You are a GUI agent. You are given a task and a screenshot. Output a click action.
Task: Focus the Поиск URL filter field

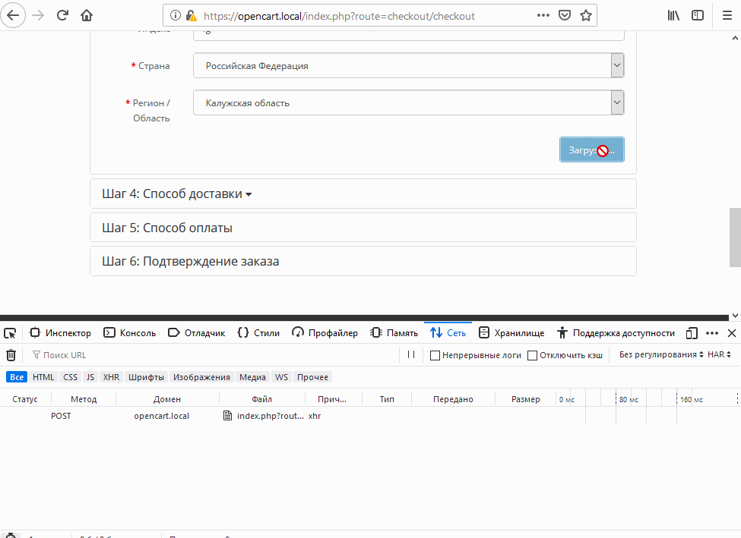213,355
